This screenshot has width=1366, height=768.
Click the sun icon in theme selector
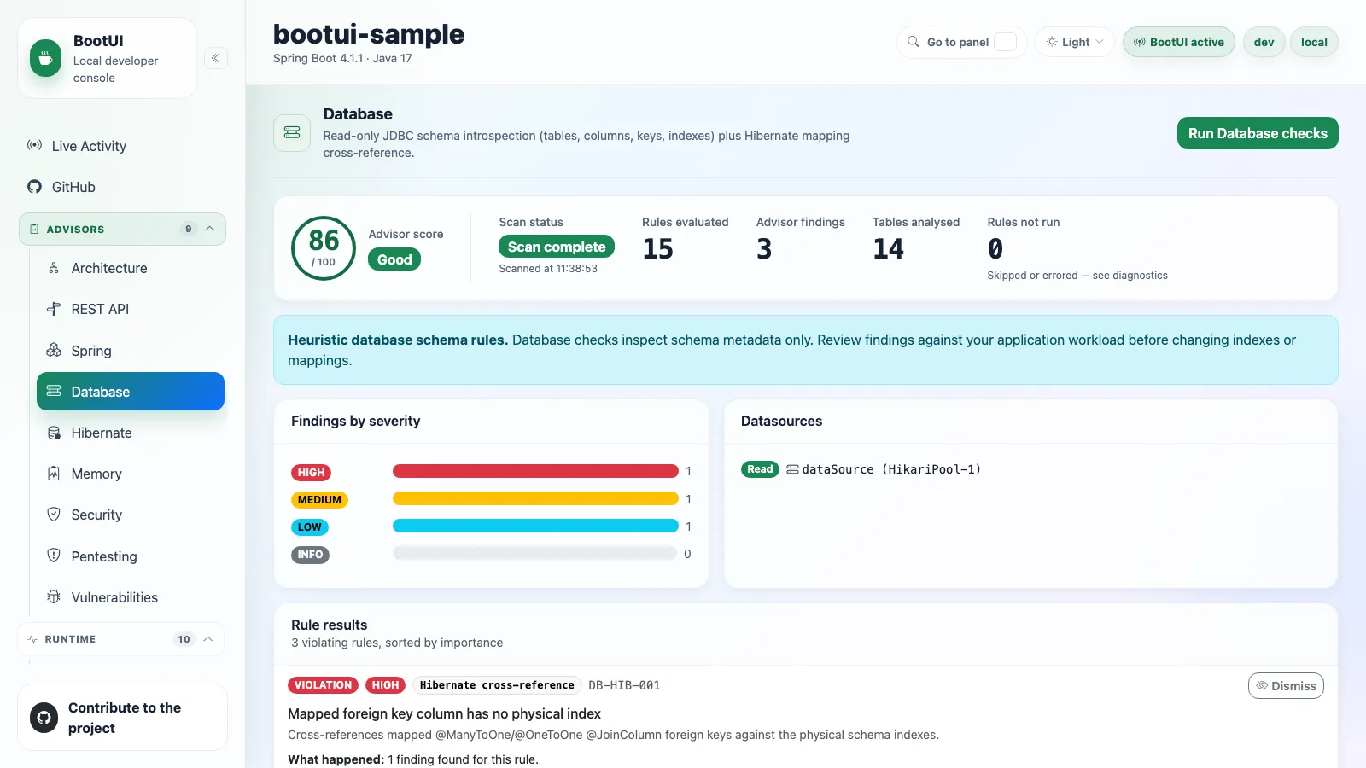(1052, 42)
